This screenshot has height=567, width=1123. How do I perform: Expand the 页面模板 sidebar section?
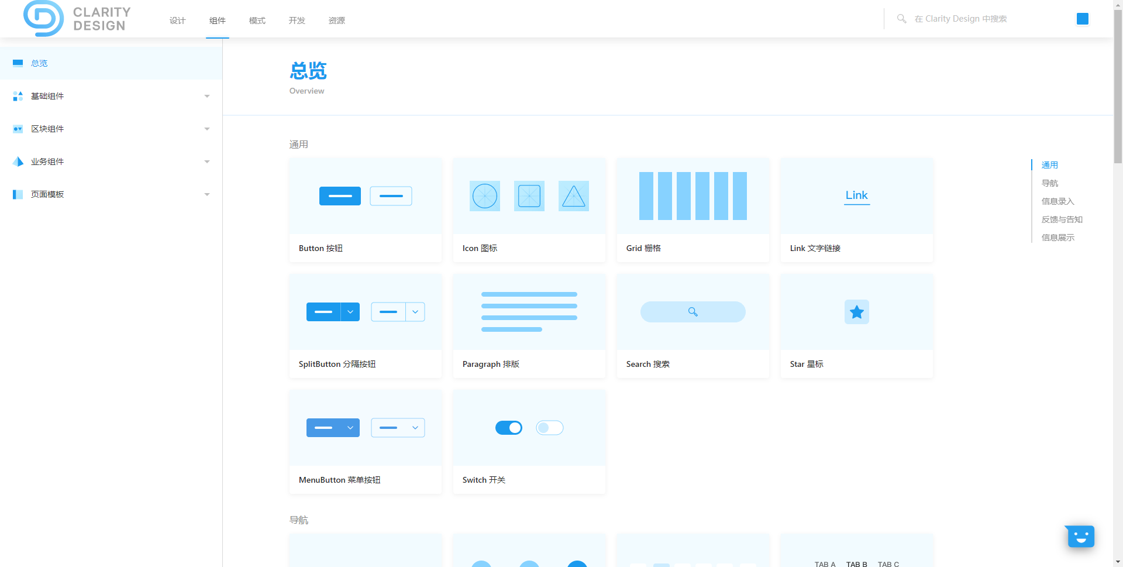pos(207,194)
